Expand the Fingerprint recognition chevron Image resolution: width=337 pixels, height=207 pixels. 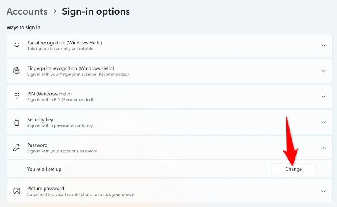click(324, 71)
